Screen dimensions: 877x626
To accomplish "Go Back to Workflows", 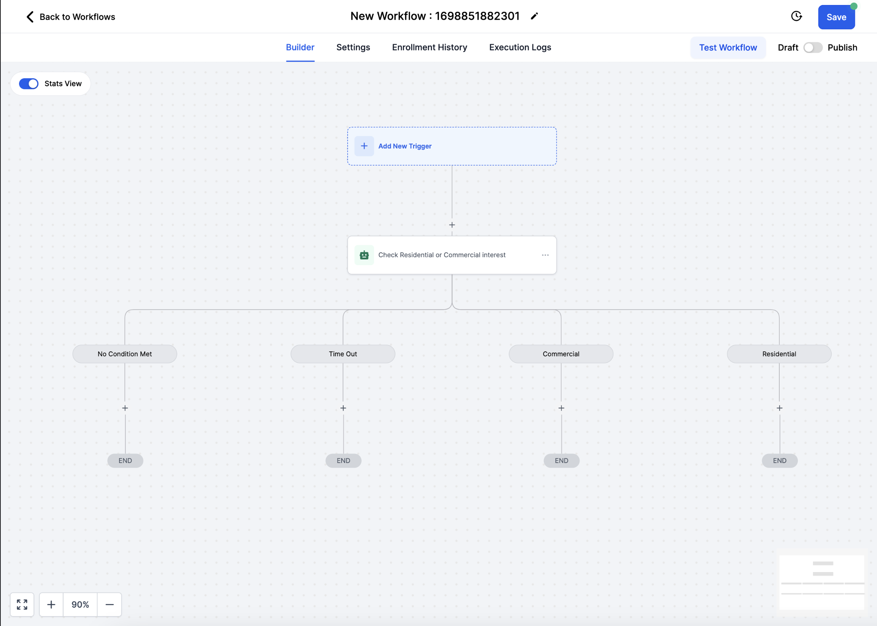I will [x=71, y=17].
